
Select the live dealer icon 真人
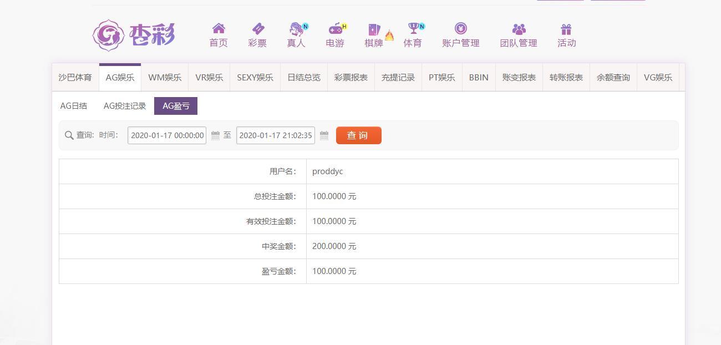pyautogui.click(x=296, y=29)
